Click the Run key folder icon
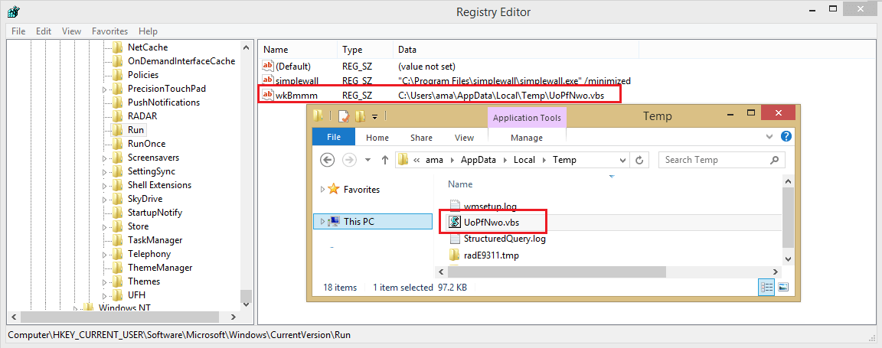 point(118,130)
